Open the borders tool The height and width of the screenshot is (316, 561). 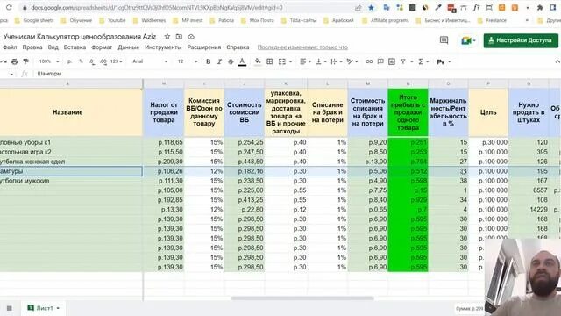point(270,61)
